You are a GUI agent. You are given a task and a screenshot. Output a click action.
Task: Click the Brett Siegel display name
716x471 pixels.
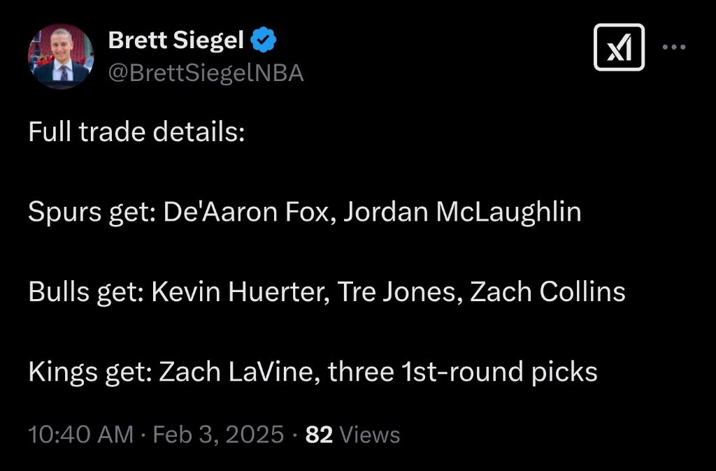(x=176, y=41)
